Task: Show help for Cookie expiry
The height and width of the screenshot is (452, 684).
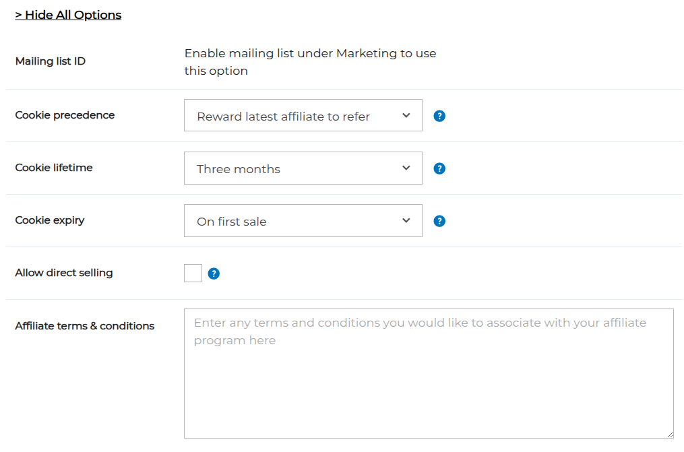Action: click(439, 221)
